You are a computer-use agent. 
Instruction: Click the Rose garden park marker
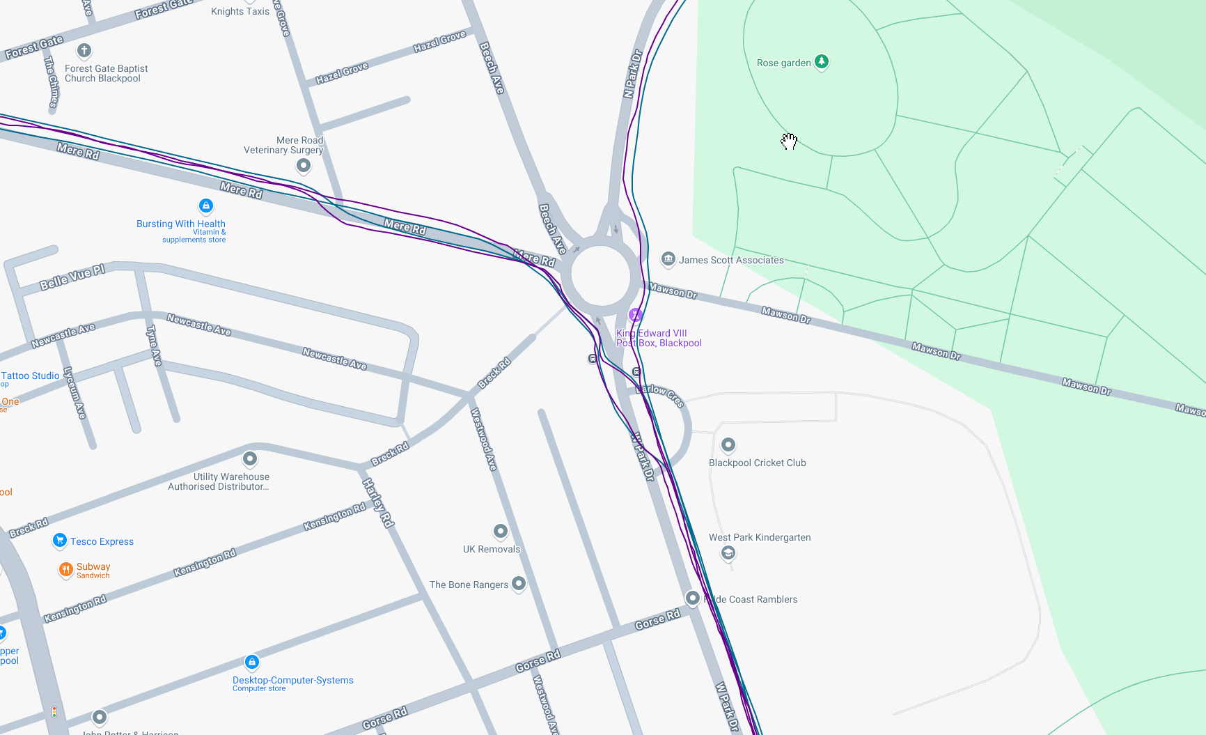(822, 61)
